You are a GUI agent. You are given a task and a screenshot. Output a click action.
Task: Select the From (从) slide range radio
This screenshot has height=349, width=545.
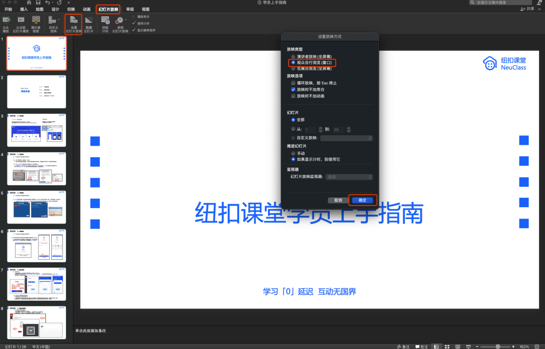293,129
